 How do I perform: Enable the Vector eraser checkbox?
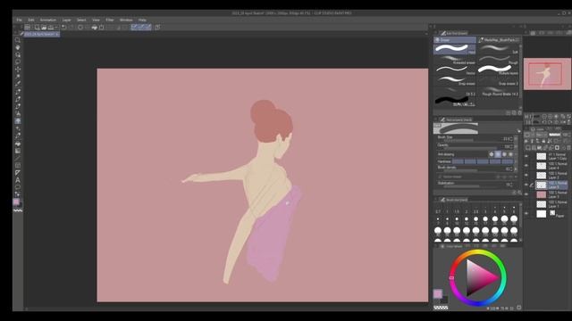click(440, 177)
